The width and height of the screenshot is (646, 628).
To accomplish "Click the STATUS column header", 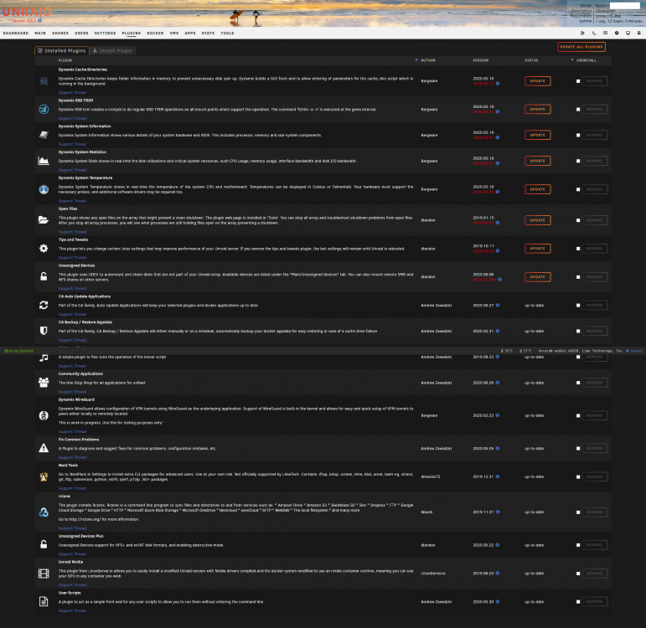I will [531, 60].
